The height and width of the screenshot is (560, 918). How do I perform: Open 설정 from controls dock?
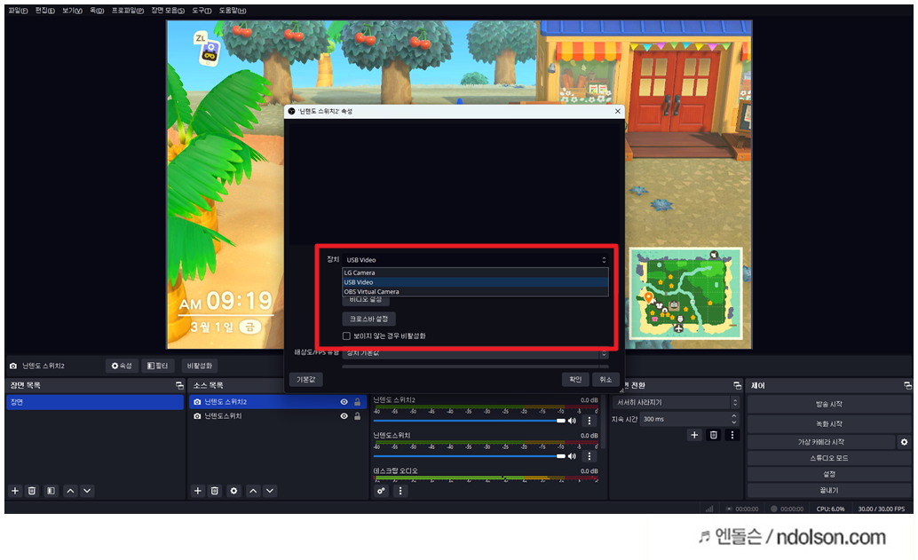(x=829, y=474)
